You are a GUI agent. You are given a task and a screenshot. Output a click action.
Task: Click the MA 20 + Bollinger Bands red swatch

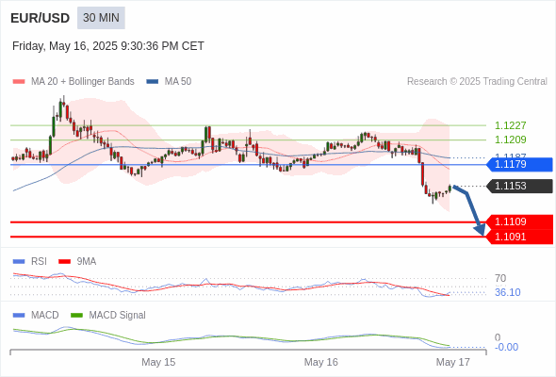(19, 82)
